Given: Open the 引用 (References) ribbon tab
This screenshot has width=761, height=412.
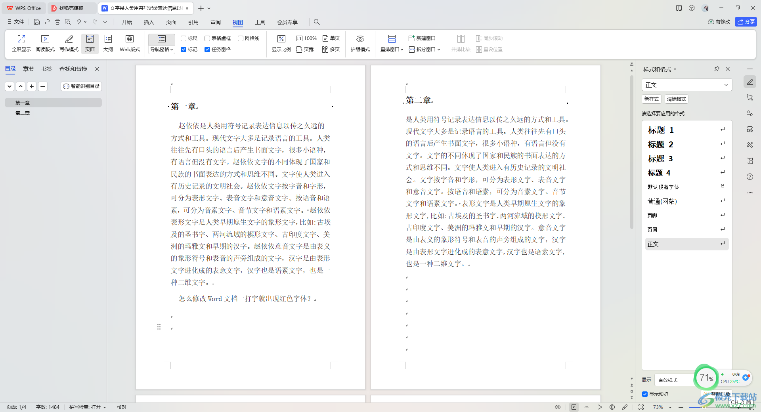Looking at the screenshot, I should tap(193, 22).
